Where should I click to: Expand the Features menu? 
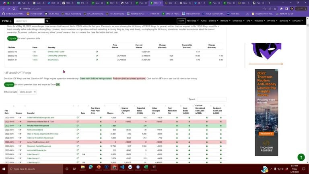click(193, 21)
